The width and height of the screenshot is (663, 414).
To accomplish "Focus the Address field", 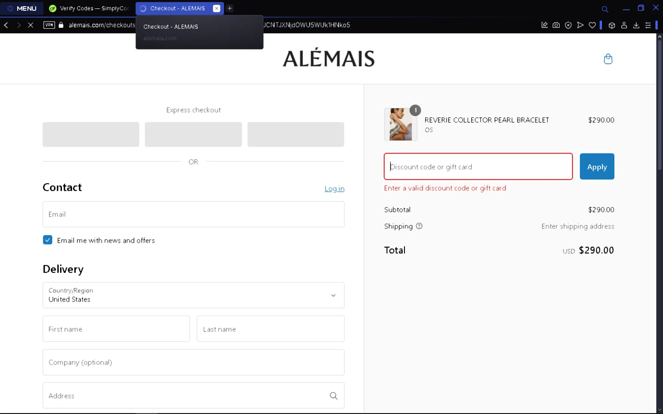I will coord(193,395).
